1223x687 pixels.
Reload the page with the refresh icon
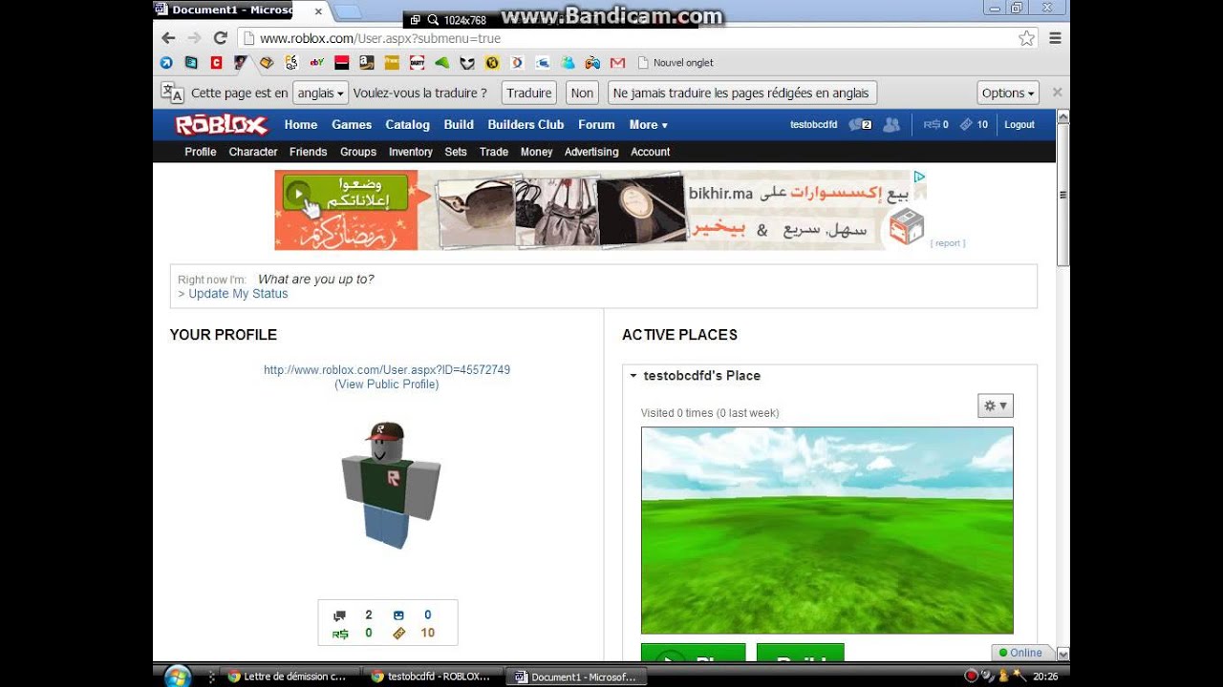coord(220,38)
